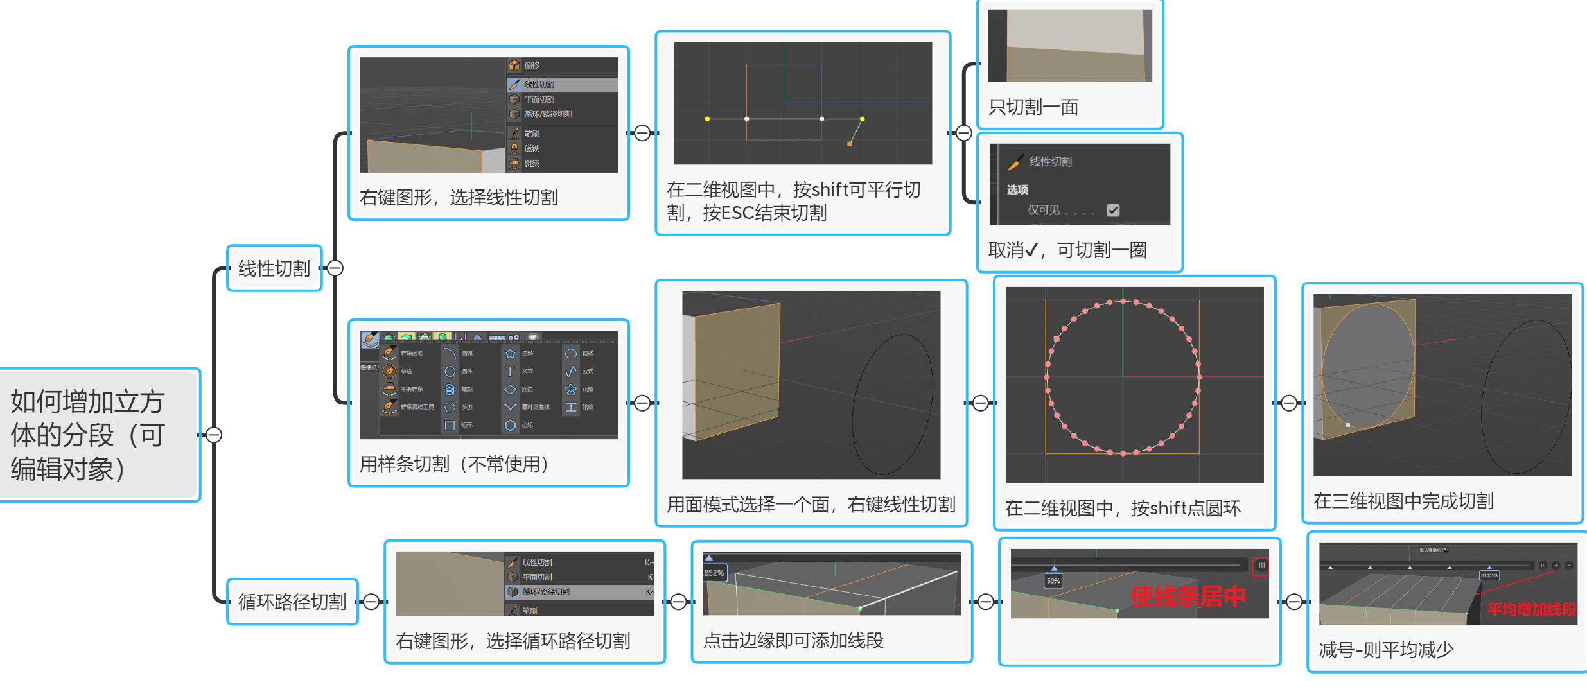Click the 线性切割 knife icon in context menu
The image size is (1587, 687).
pyautogui.click(x=514, y=84)
